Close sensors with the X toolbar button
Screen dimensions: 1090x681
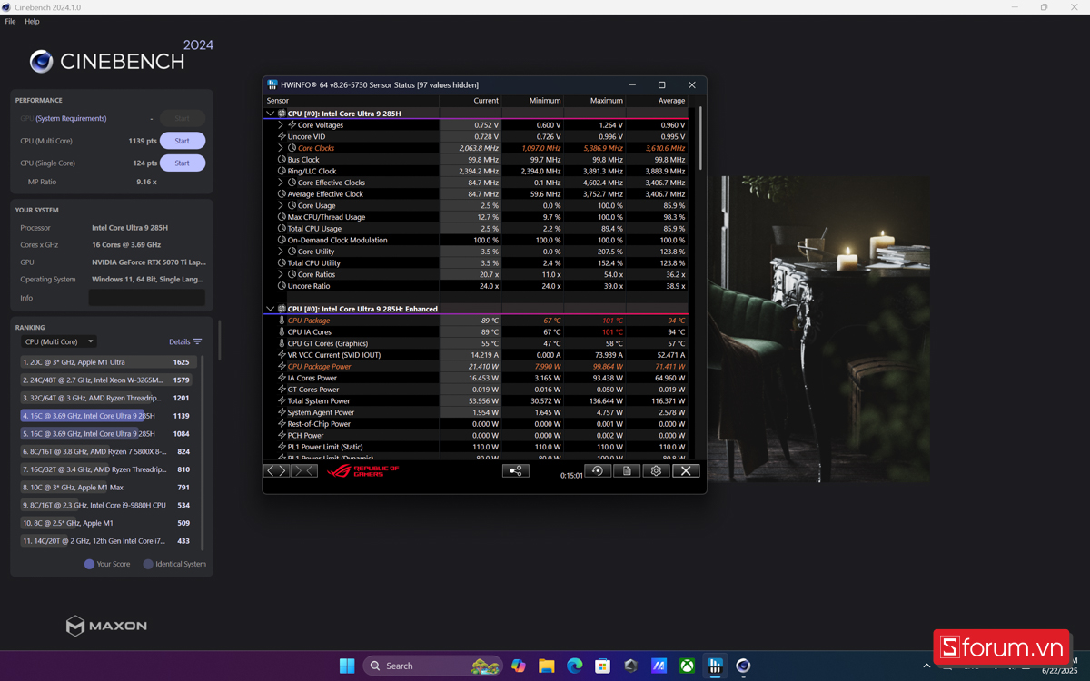[686, 471]
